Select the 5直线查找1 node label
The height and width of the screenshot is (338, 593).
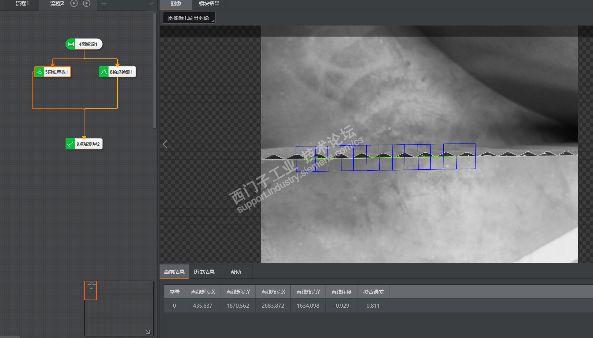(x=57, y=72)
